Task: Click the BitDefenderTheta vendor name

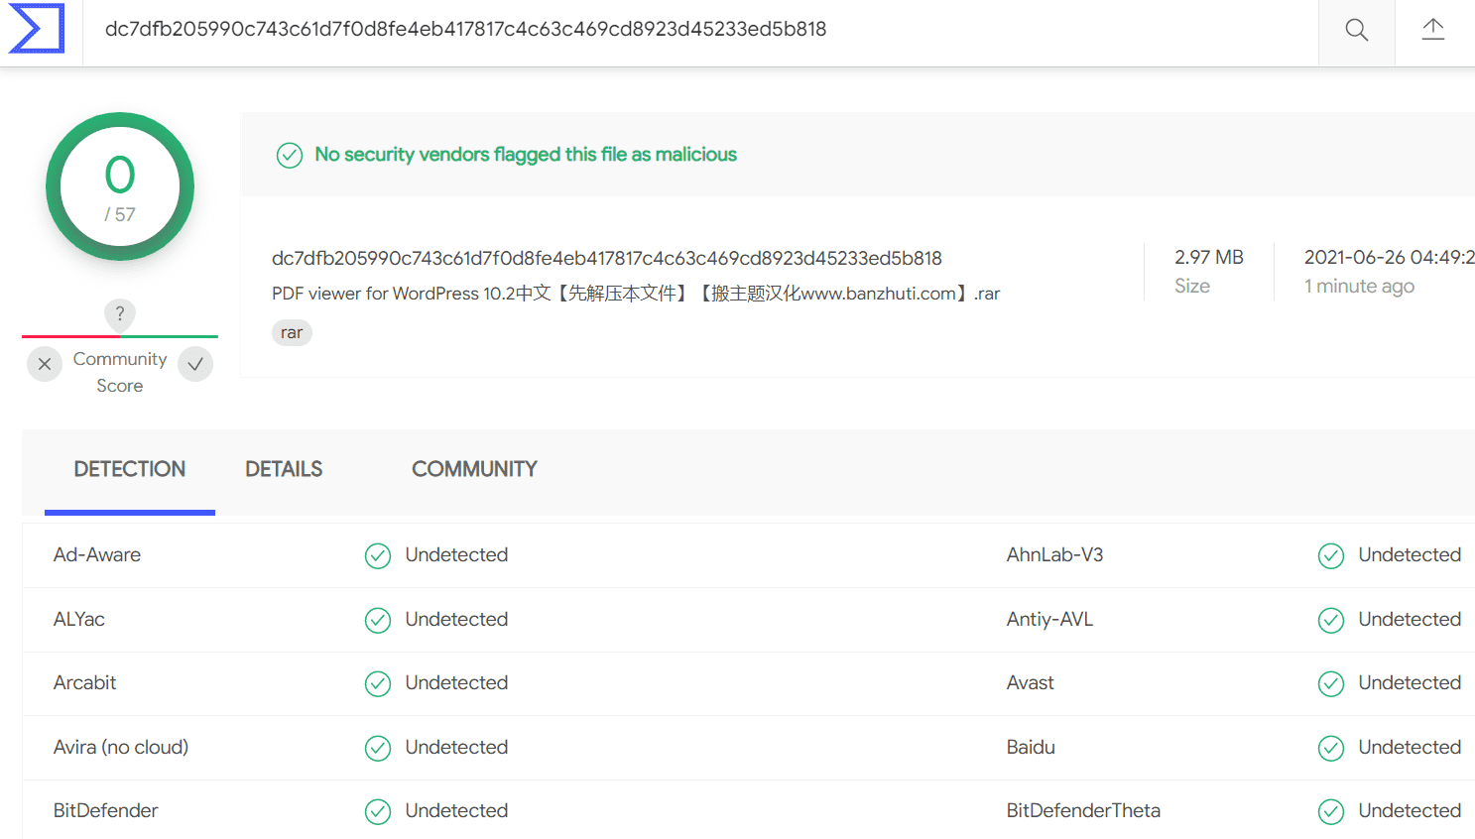Action: pos(1083,810)
